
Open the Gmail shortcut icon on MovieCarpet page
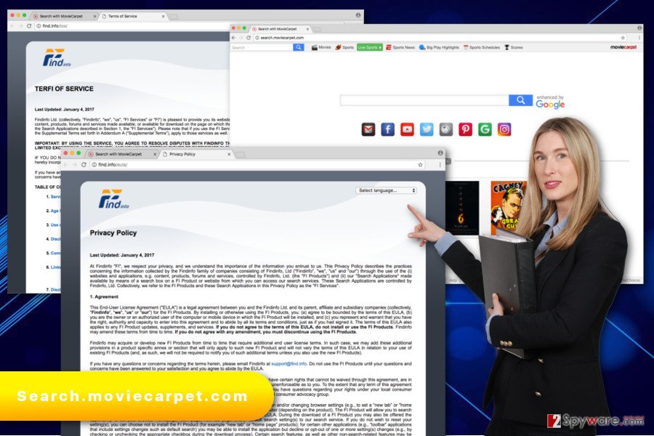point(368,130)
